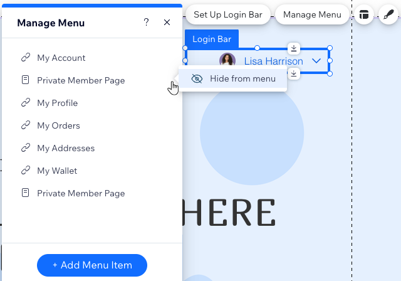Click link icon beside My Orders
Image resolution: width=401 pixels, height=281 pixels.
coord(26,125)
